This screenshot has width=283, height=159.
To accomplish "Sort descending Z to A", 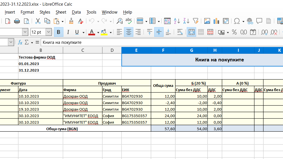I will [x=186, y=21].
